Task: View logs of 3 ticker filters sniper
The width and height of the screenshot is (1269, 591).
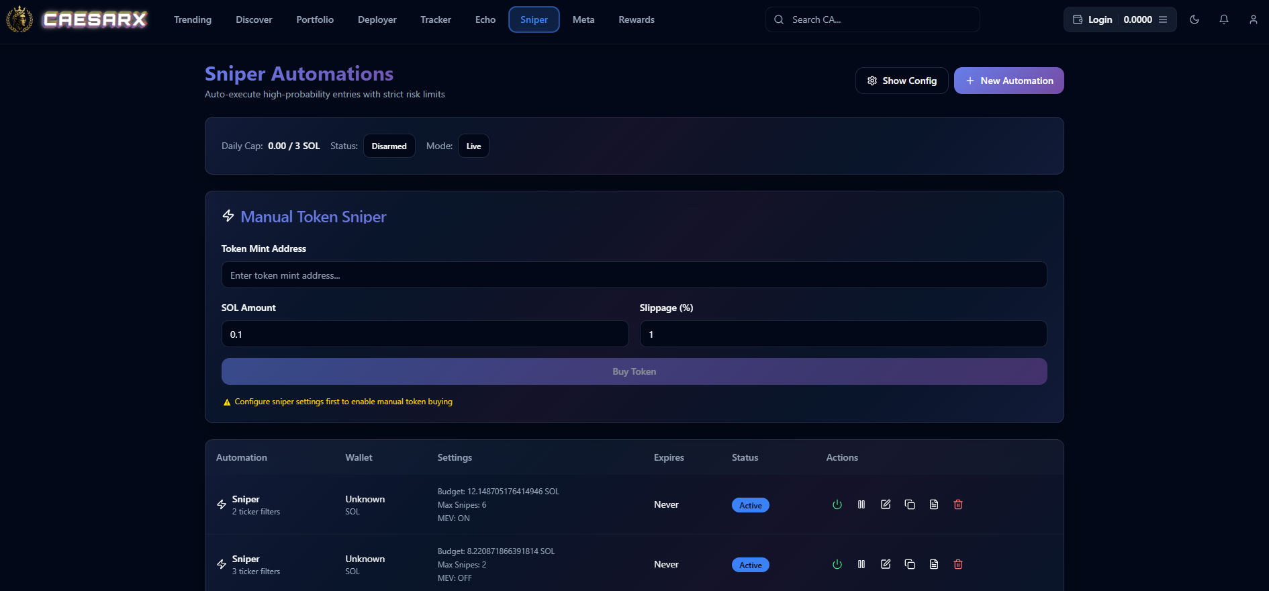Action: (934, 564)
